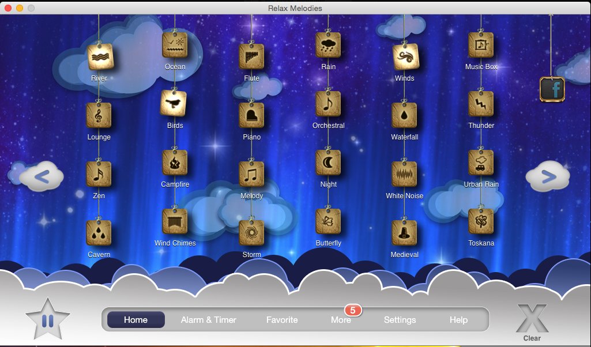Open the Facebook hanging icon
The image size is (591, 347).
click(x=552, y=89)
